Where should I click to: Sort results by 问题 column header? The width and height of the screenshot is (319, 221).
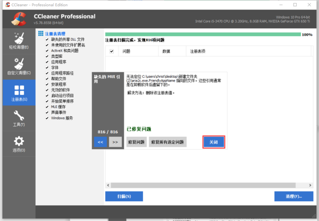tap(127, 52)
